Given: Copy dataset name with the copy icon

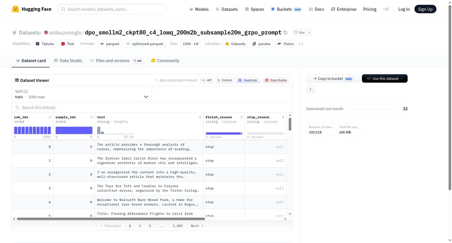Looking at the screenshot, I should (286, 33).
